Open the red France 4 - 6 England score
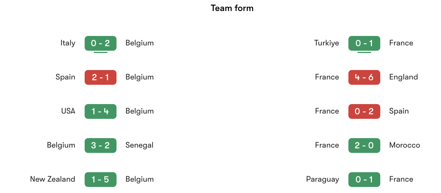Viewport: 441px width, 193px height. 364,77
